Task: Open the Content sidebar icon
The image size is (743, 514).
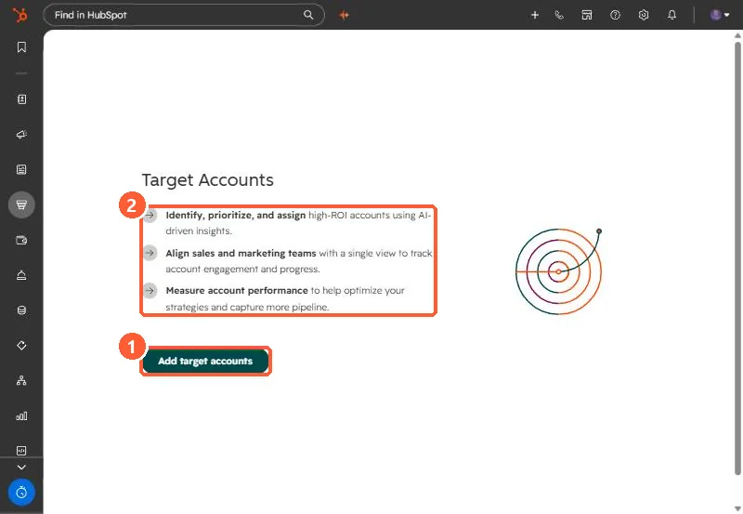Action: [21, 169]
